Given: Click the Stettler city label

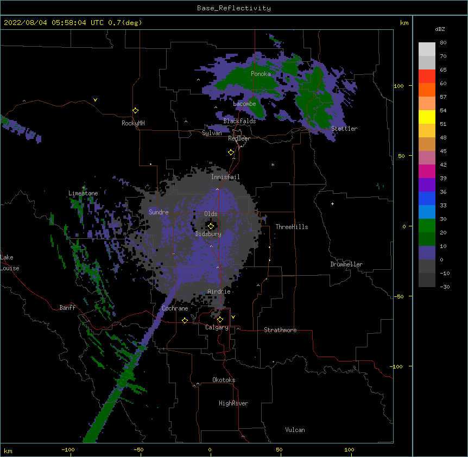Looking at the screenshot, I should (x=344, y=129).
